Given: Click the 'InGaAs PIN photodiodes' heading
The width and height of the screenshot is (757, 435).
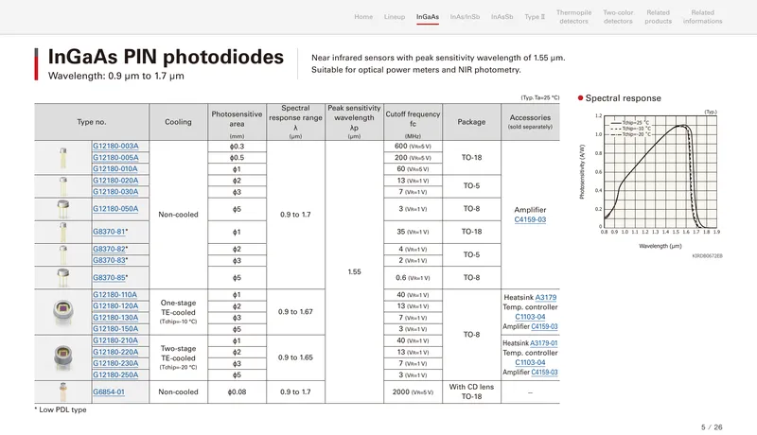Looking at the screenshot, I should coord(166,57).
